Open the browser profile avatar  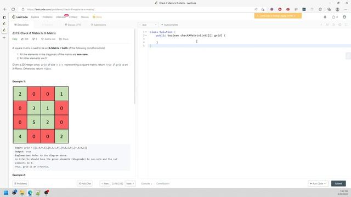click(x=337, y=9)
